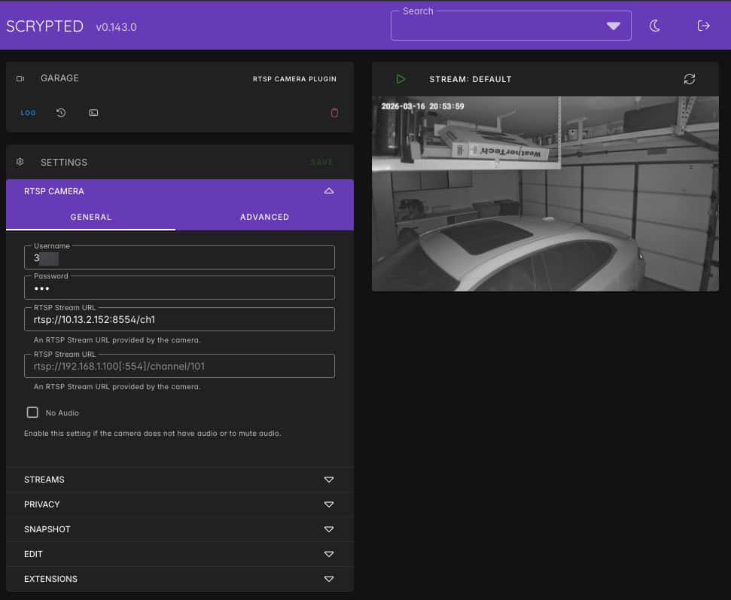Open the console terminal icon

pos(93,113)
